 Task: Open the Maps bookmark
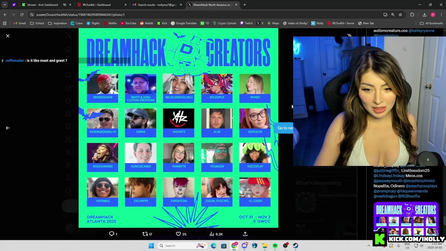[273, 23]
